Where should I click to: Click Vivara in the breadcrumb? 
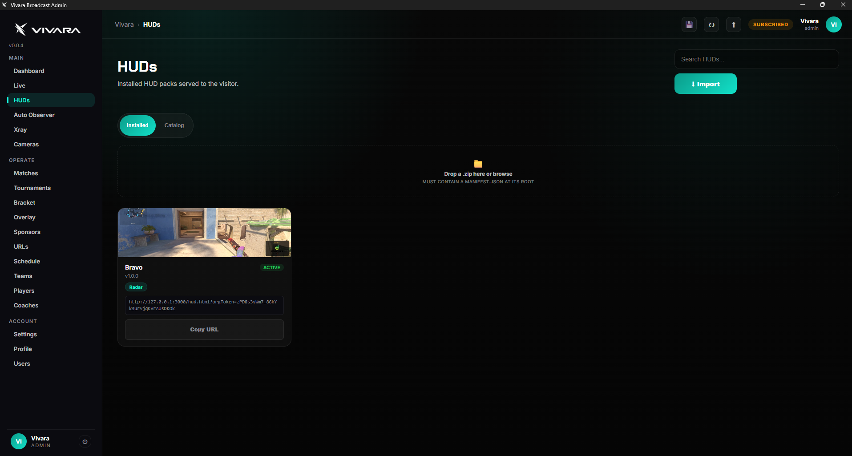pos(124,24)
